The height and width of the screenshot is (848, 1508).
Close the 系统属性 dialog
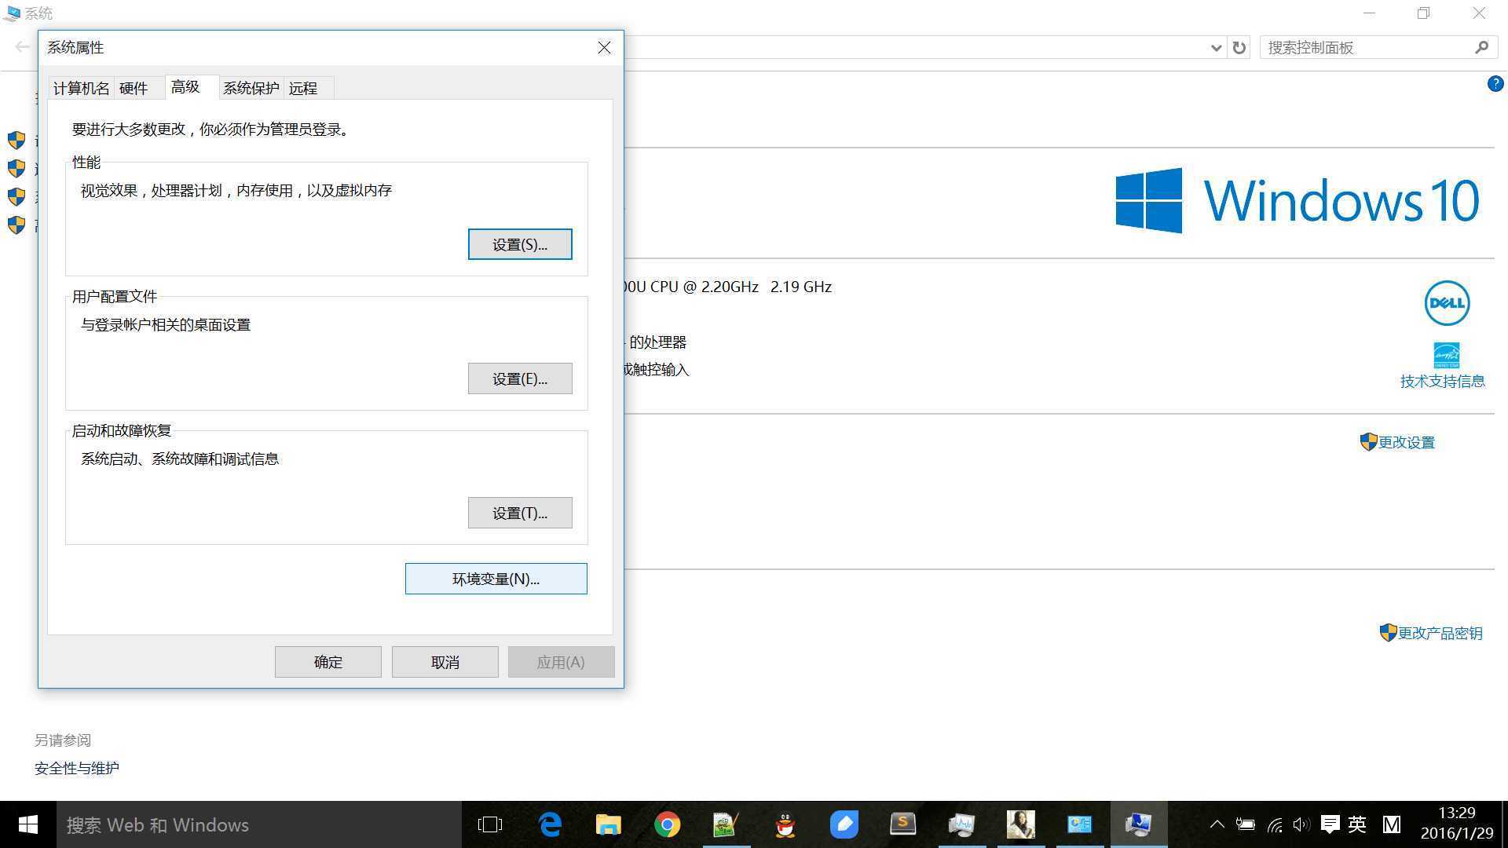[604, 48]
